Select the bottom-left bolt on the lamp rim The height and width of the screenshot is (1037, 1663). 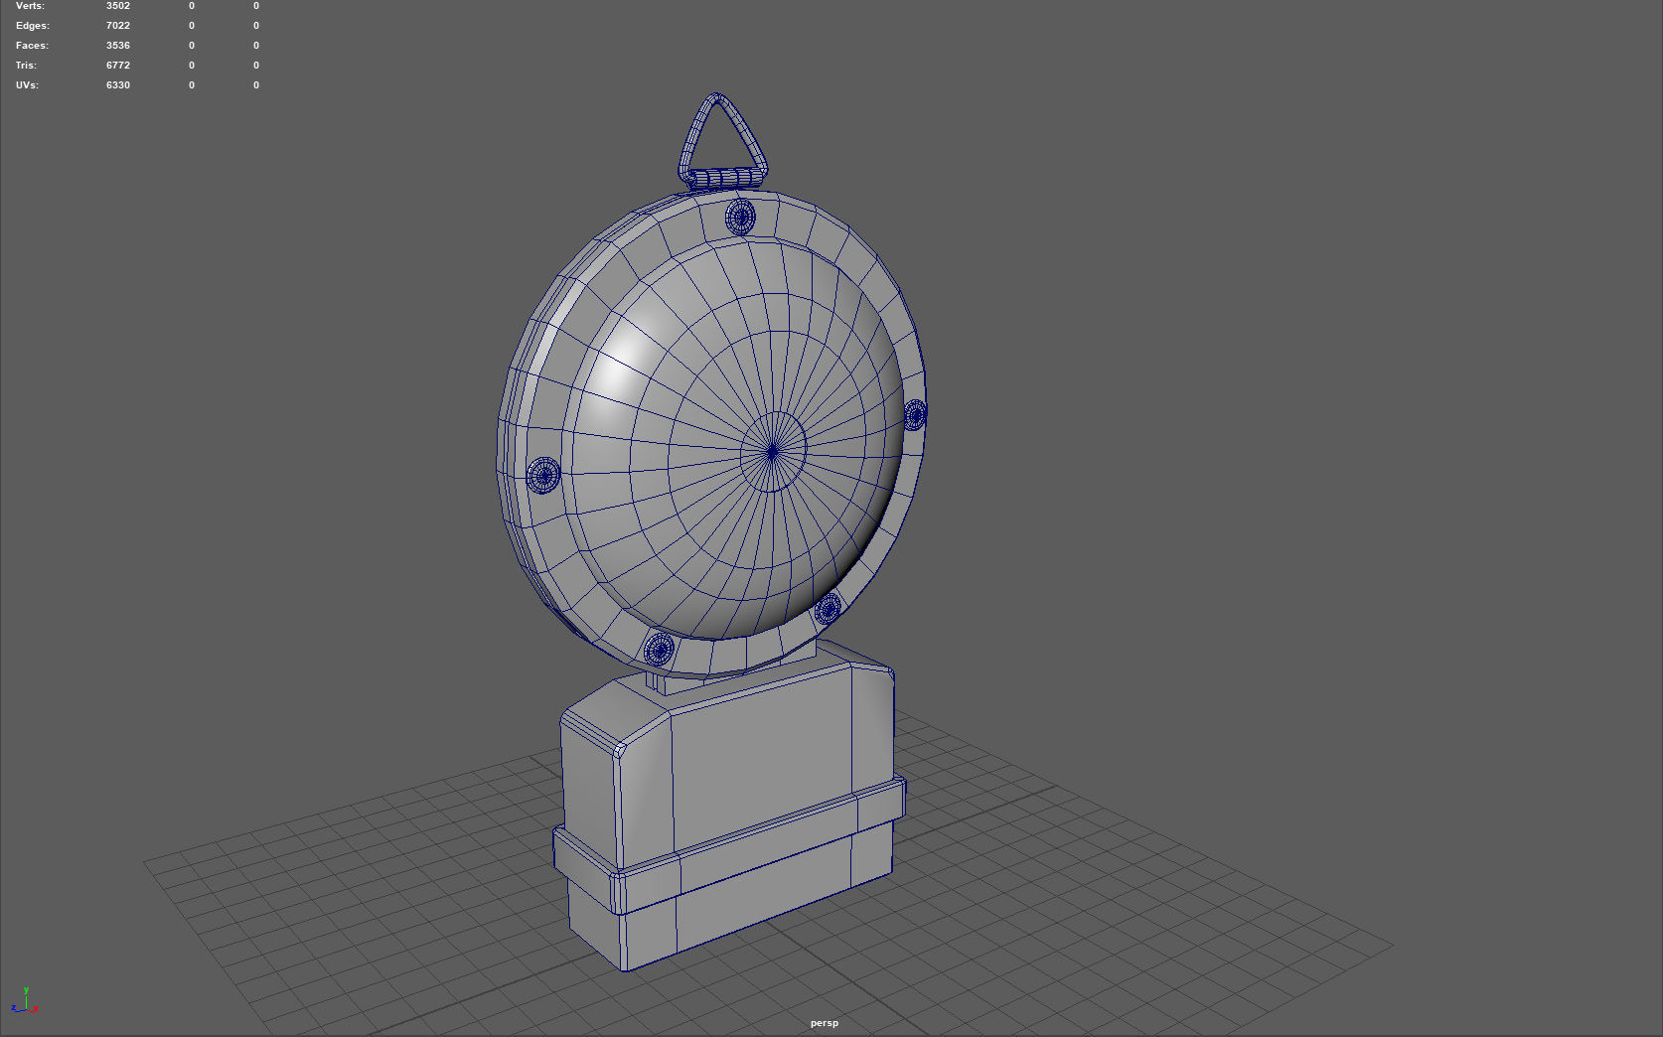tap(659, 651)
